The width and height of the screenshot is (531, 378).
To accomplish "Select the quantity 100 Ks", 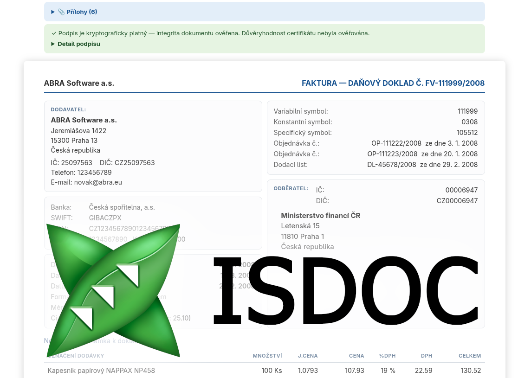I will (272, 371).
